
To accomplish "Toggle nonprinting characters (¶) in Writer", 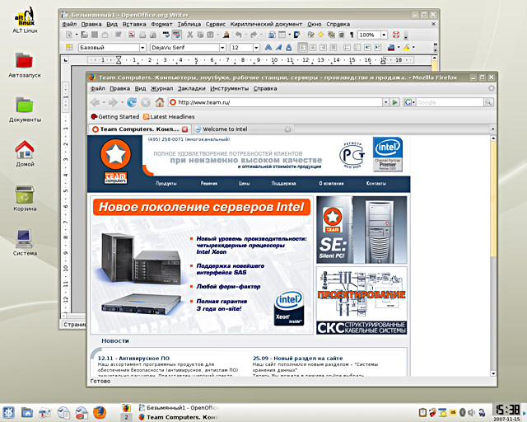I will tap(352, 35).
